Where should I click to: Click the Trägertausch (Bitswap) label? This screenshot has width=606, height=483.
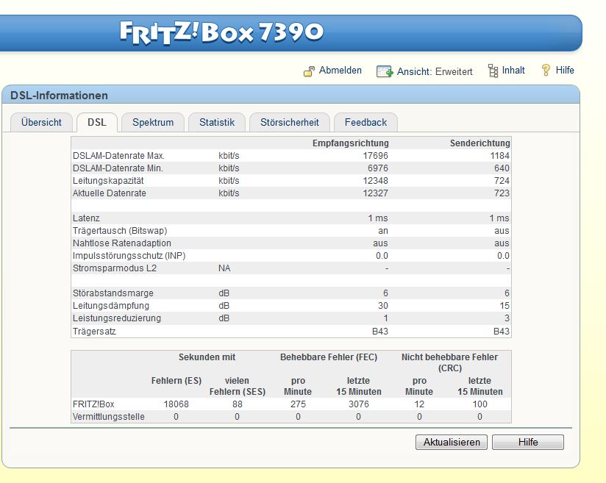pyautogui.click(x=120, y=231)
